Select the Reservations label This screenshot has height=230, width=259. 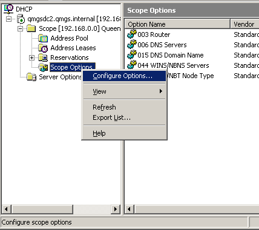[70, 57]
